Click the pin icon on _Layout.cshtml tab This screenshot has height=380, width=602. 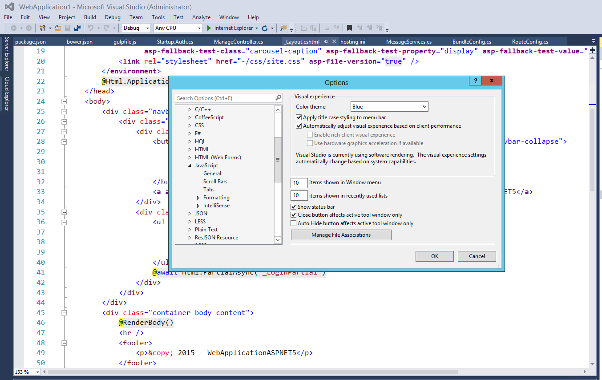[x=326, y=41]
